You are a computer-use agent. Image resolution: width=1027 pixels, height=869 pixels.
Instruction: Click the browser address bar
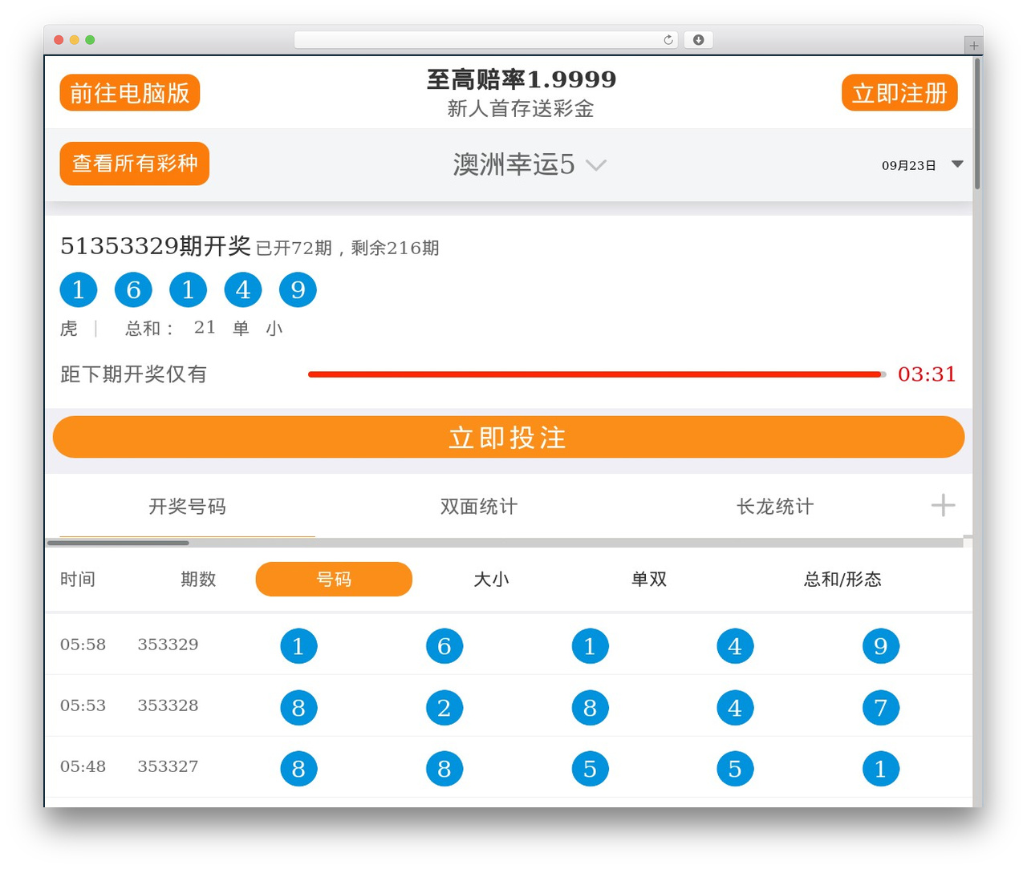pos(486,40)
